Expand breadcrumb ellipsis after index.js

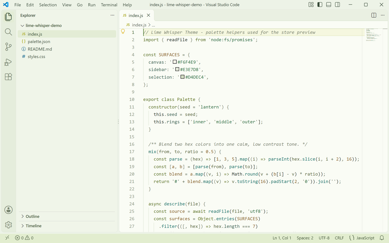tap(153, 25)
